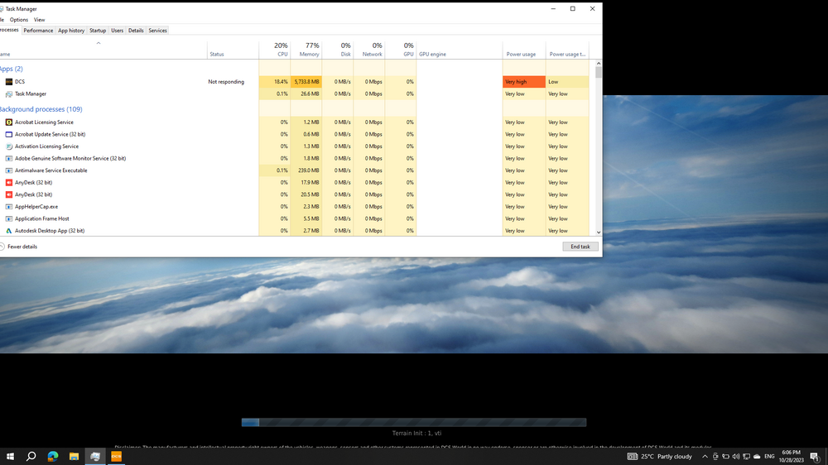Click DCS CPU value 18.4%

(x=275, y=82)
